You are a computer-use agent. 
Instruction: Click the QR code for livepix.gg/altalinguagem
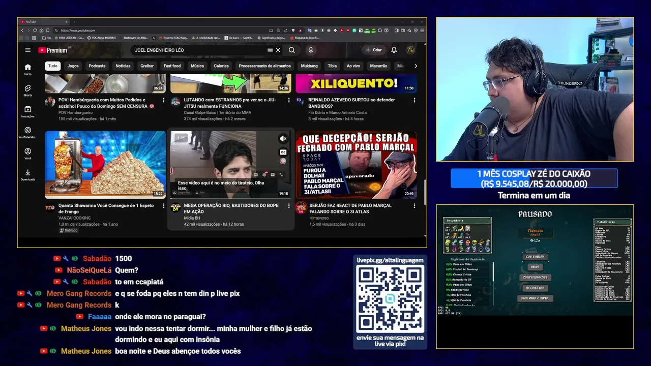(x=390, y=299)
